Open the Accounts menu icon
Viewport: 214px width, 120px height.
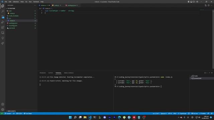[x=3, y=104]
